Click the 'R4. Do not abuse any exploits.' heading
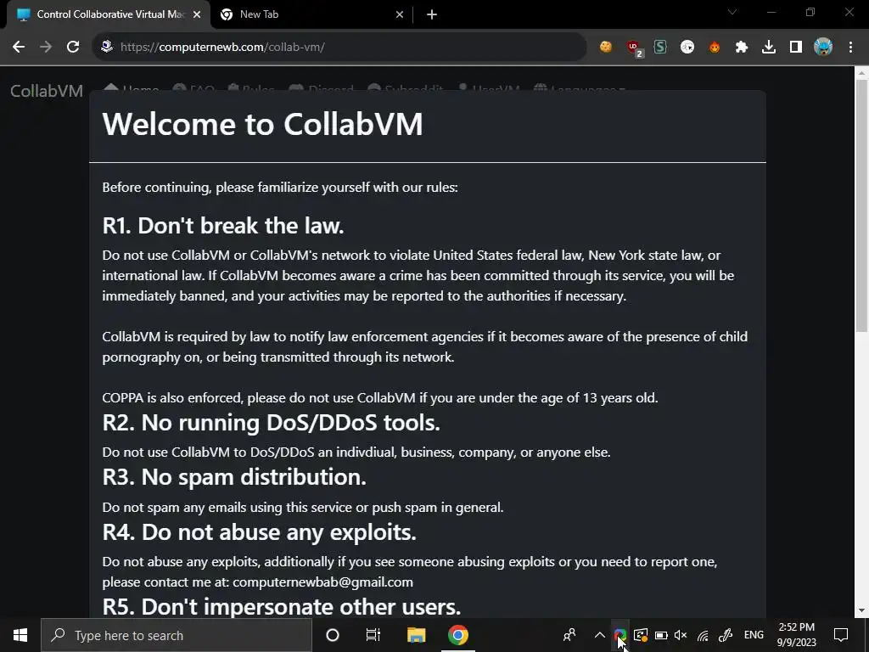 pos(260,532)
